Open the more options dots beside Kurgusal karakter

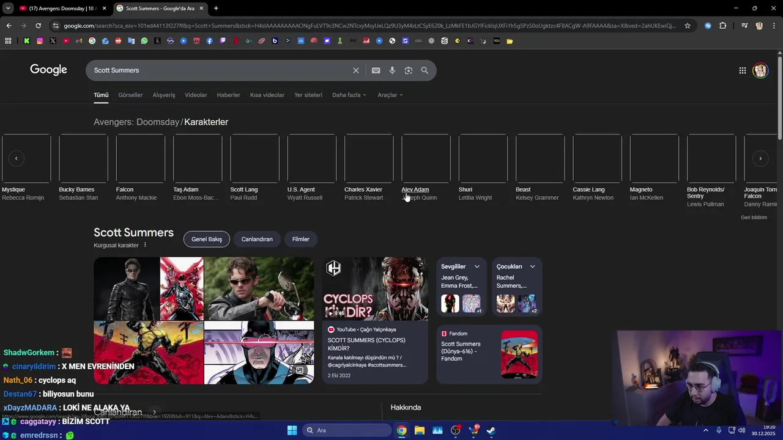point(145,245)
